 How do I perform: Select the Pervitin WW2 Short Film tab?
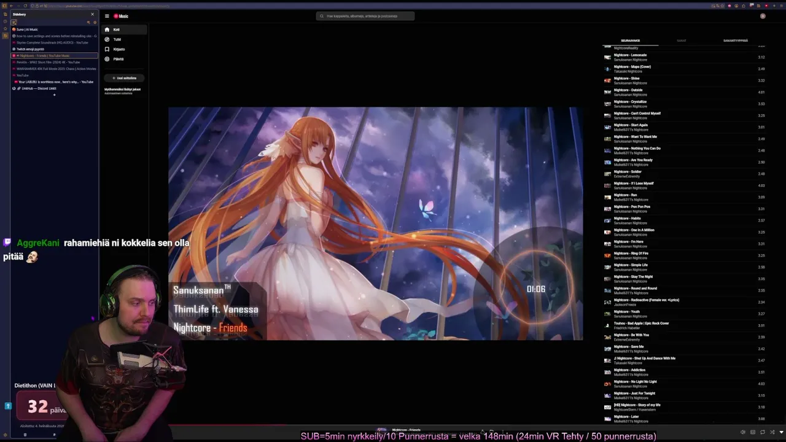(x=54, y=62)
